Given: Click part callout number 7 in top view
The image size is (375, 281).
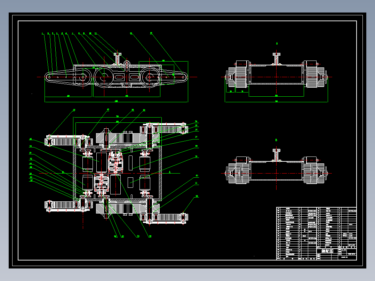Looking at the screenshot, I should click(72, 33).
